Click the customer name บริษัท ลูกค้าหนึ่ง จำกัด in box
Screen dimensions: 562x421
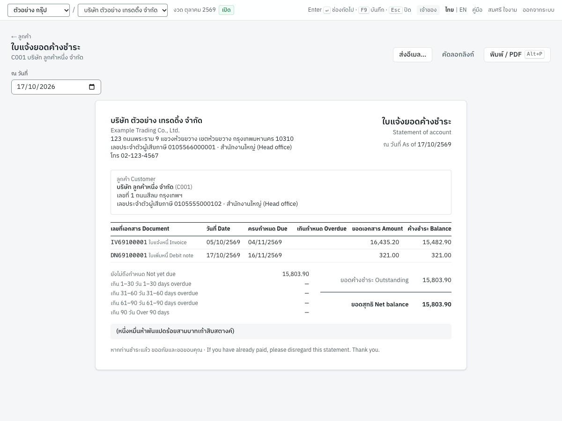145,187
